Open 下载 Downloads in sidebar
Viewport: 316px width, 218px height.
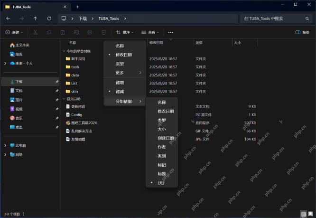[30, 82]
